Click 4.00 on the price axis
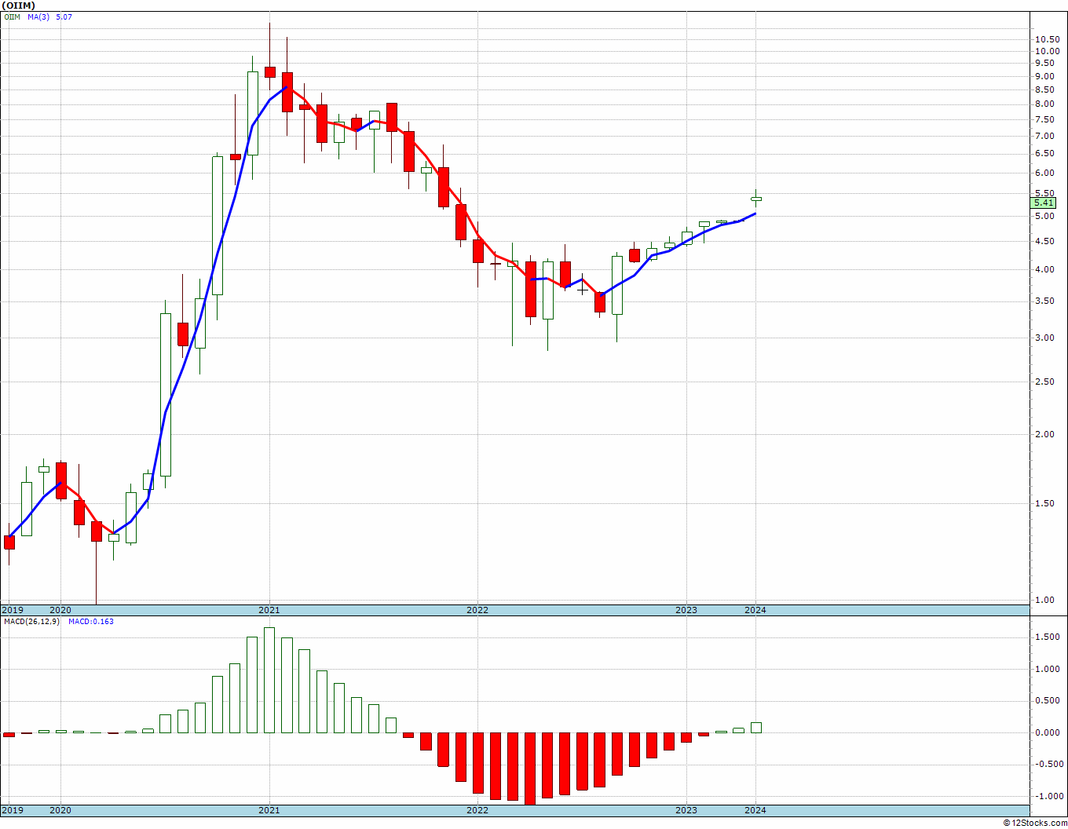The width and height of the screenshot is (1068, 829). coord(1044,269)
